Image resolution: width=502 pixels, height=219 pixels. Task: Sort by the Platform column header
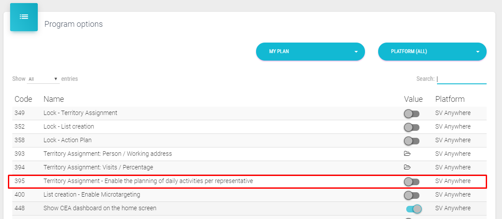point(450,99)
